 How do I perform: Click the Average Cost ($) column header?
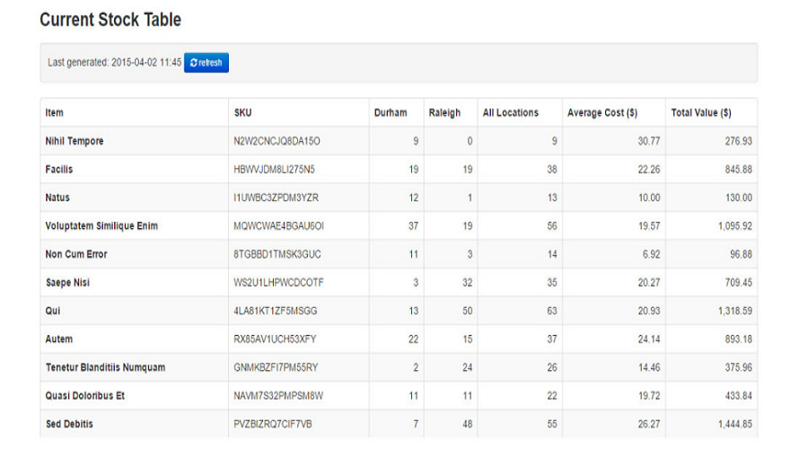[602, 113]
